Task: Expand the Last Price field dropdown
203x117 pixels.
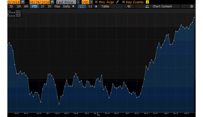Action: 78,2
